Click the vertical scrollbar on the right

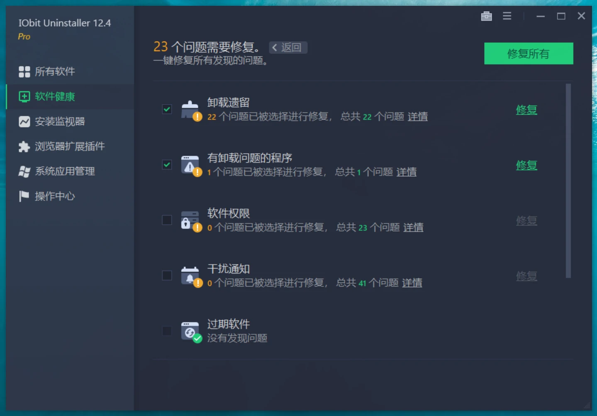point(568,181)
